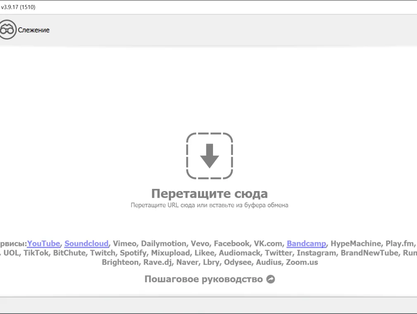Screen dimensions: 417x314
Task: Select Dailymotion in the supported services
Action: [163, 243]
